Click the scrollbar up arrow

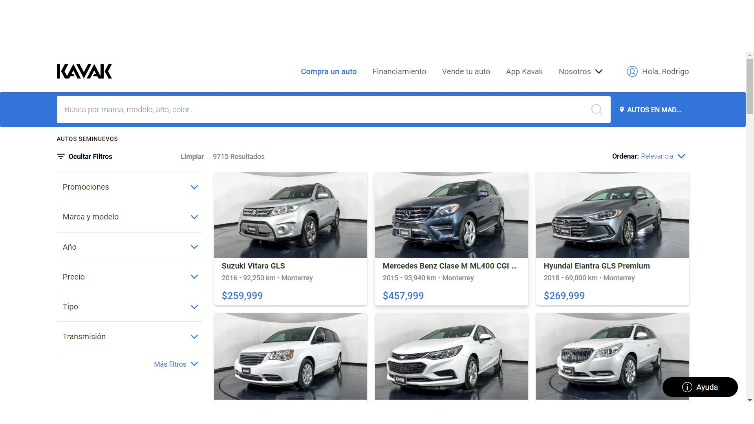coord(750,55)
